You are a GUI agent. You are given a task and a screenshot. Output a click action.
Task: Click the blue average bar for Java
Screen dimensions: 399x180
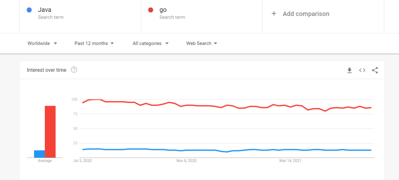[40, 154]
